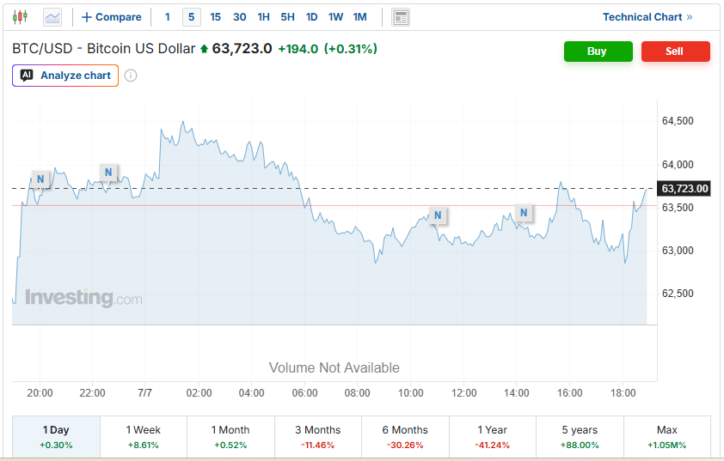Select the 1H interval
This screenshot has height=461, width=724.
tap(263, 17)
